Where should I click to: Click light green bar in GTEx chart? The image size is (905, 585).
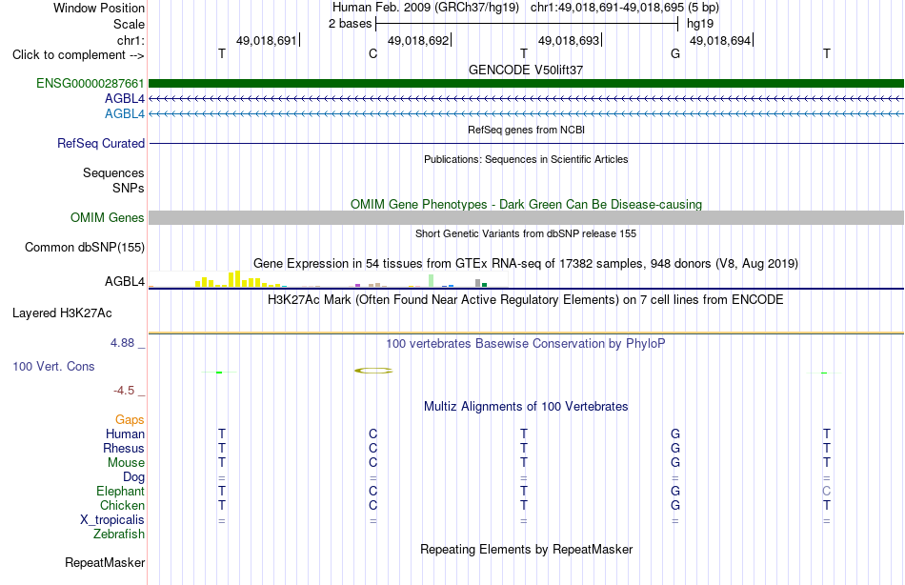point(432,281)
